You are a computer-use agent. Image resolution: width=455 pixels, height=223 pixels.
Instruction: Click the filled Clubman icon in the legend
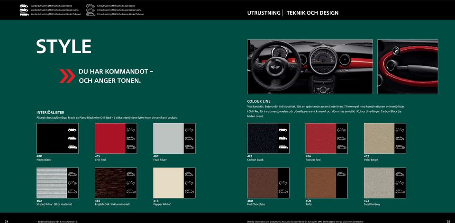tap(24, 14)
